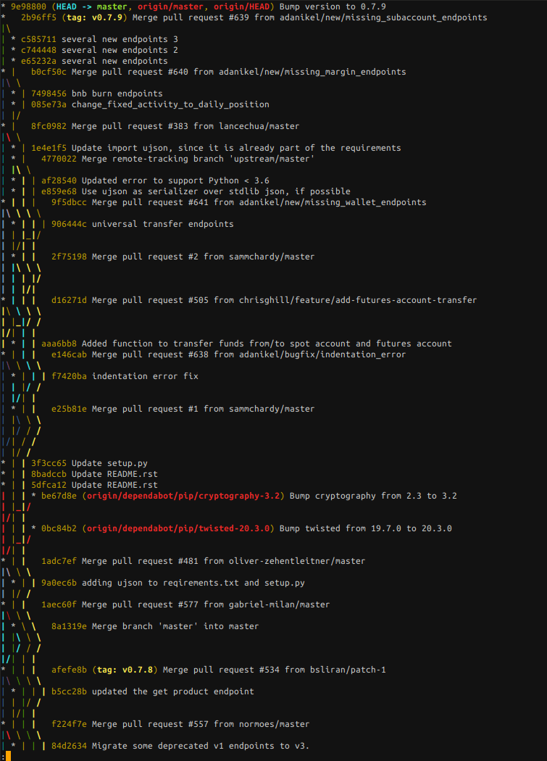Select 'change_fixed_activity_to_daily_position' commit message

tap(170, 104)
